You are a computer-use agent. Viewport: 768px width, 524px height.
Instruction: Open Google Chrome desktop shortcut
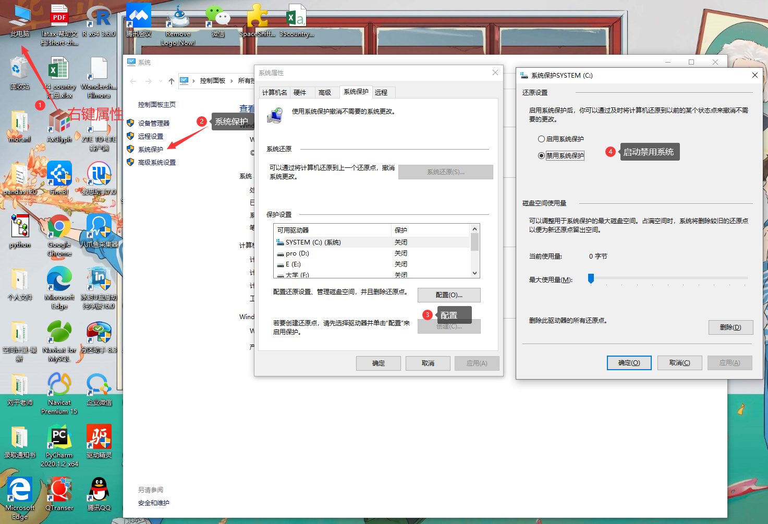point(59,235)
